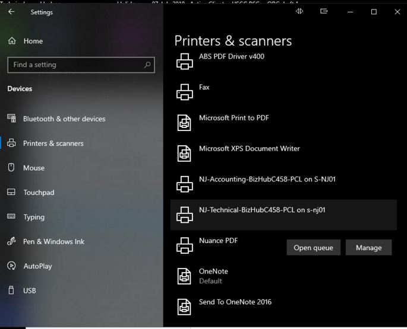This screenshot has width=407, height=329.
Task: Click the pen icon in sidebar
Action: pyautogui.click(x=11, y=241)
